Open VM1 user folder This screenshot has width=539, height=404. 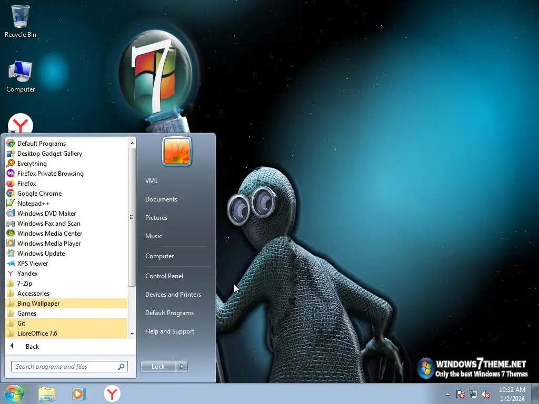point(151,181)
